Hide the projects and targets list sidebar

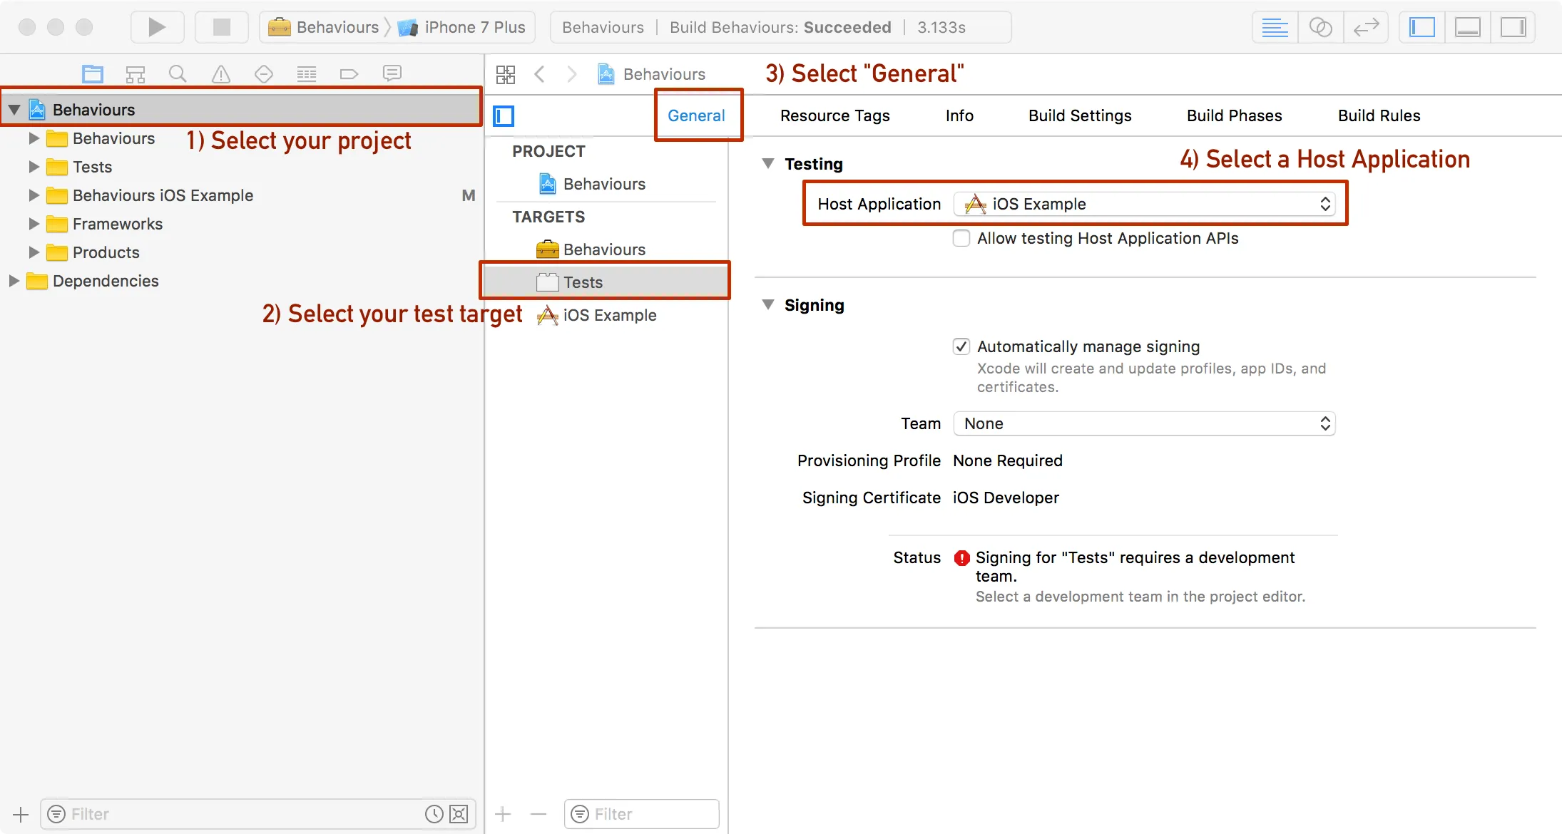pyautogui.click(x=504, y=115)
